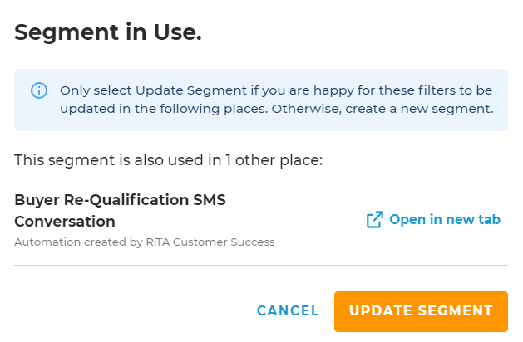Image resolution: width=523 pixels, height=342 pixels.
Task: Click the divider line above the buttons
Action: pyautogui.click(x=261, y=266)
